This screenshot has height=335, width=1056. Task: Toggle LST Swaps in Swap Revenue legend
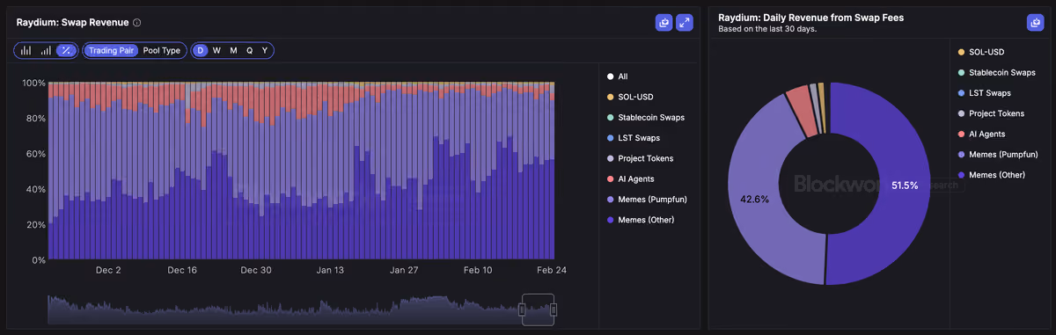click(633, 138)
